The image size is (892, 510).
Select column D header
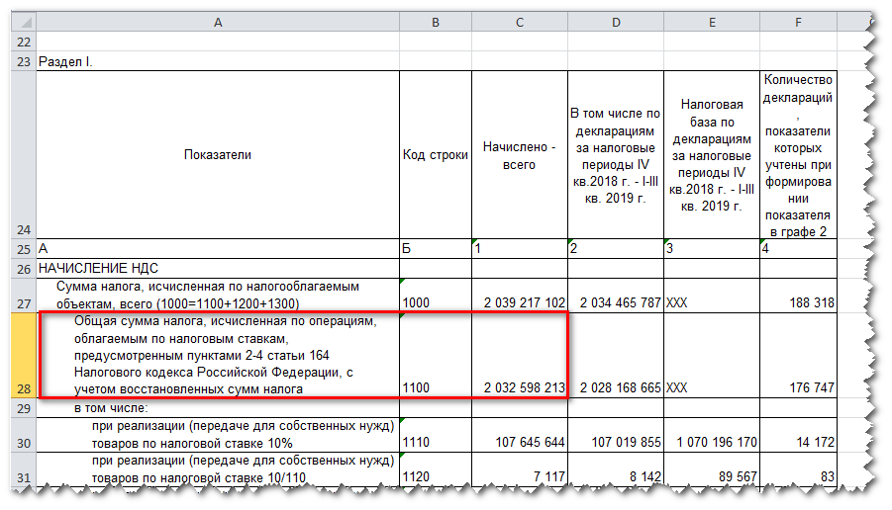[x=616, y=22]
